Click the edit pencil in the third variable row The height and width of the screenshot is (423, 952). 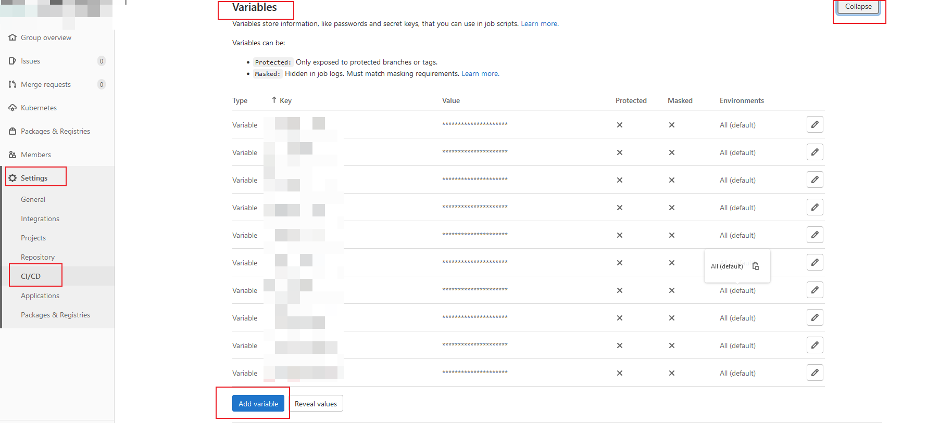click(815, 180)
